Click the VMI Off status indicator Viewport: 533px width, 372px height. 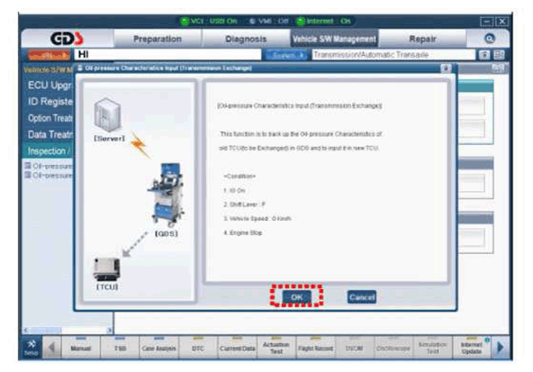coord(268,21)
